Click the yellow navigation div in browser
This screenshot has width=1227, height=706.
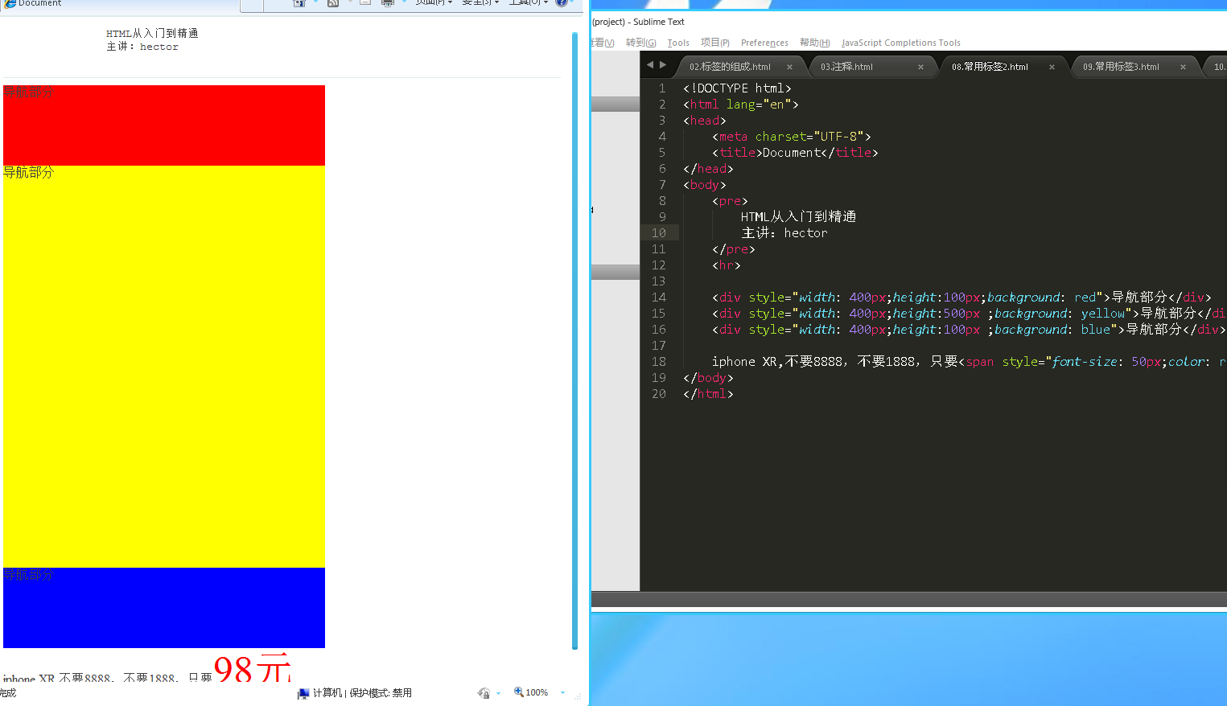pos(164,367)
